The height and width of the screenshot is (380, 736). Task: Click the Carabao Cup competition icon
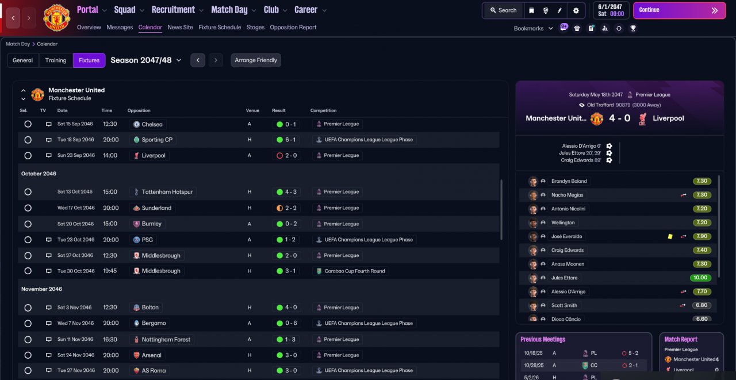tap(319, 271)
